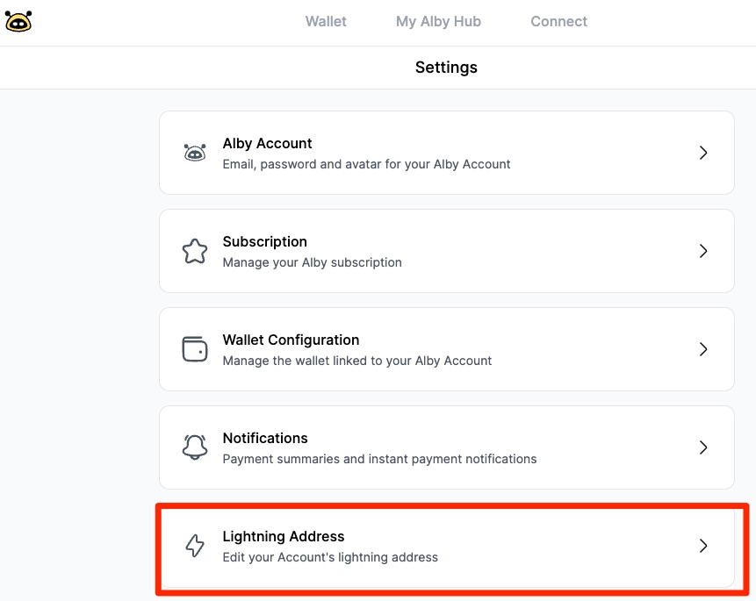Expand Wallet Configuration via its chevron
Viewport: 756px width, 601px height.
[x=703, y=349]
